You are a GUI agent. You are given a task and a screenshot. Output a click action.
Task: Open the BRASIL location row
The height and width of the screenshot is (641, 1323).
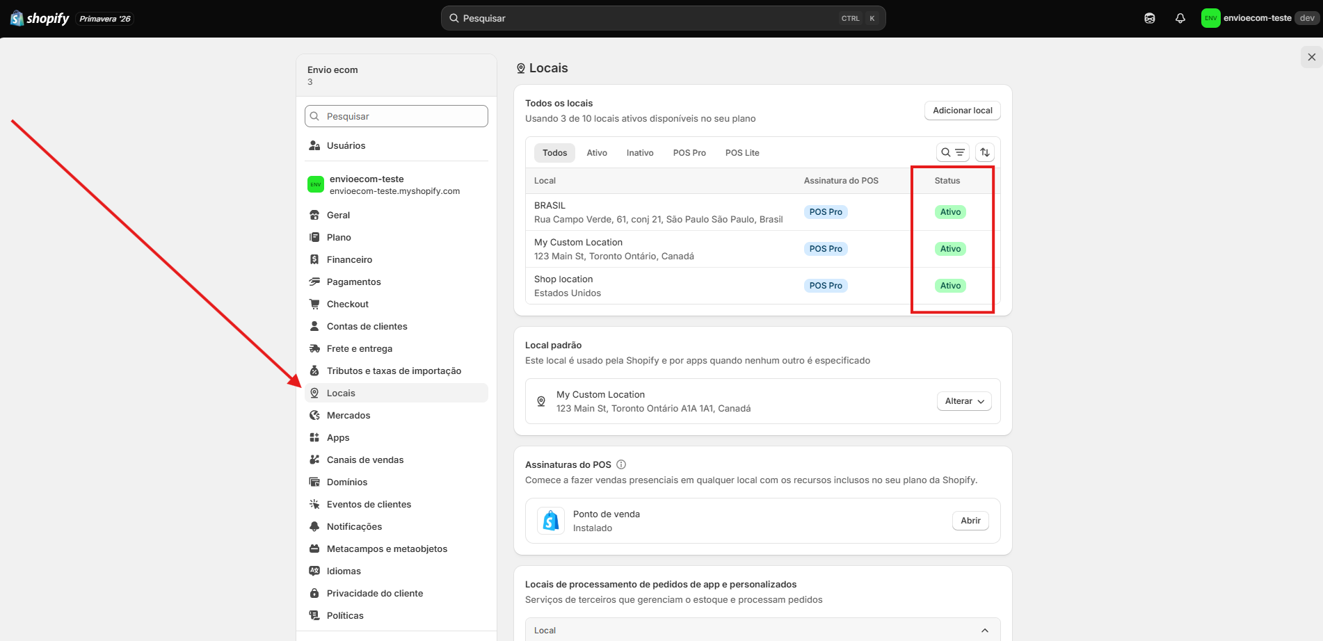point(762,212)
